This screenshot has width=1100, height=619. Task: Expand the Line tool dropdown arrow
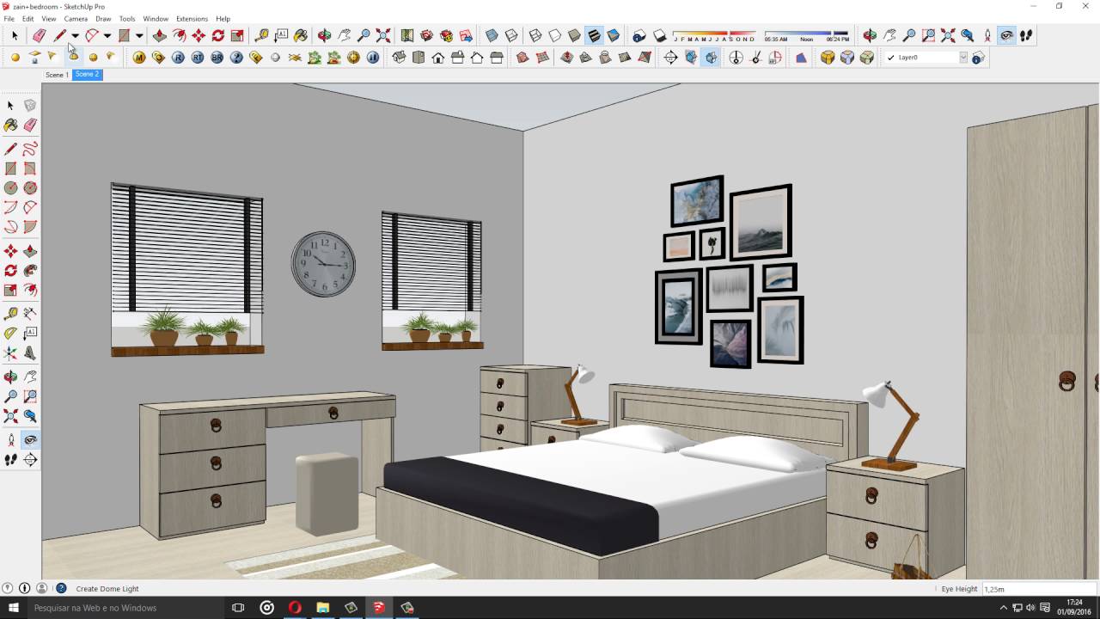pyautogui.click(x=76, y=35)
